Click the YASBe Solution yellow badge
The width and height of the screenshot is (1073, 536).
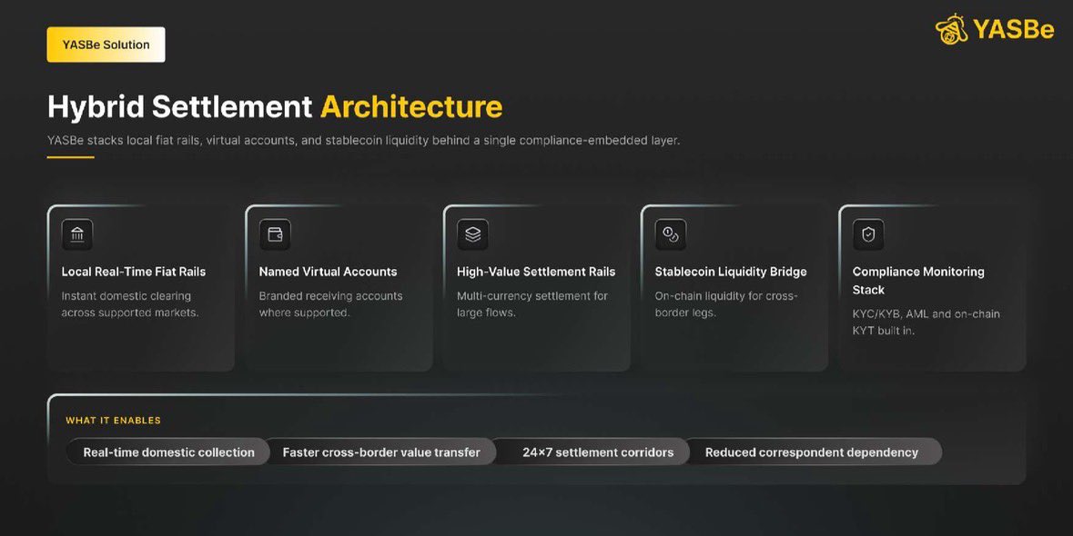106,45
